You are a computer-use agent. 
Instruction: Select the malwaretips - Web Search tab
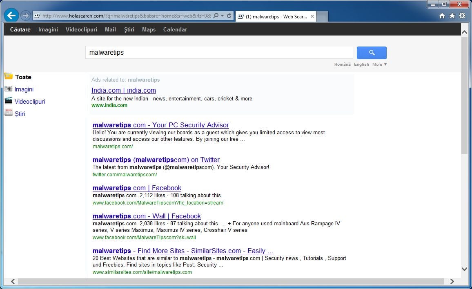(276, 17)
